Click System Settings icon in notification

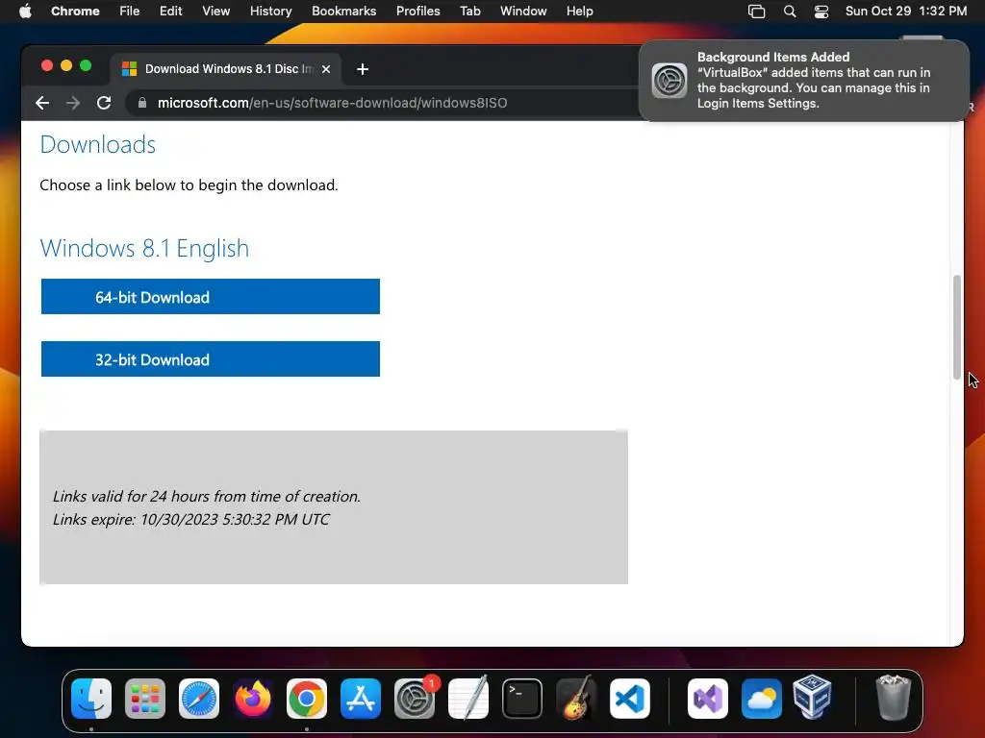pos(669,81)
